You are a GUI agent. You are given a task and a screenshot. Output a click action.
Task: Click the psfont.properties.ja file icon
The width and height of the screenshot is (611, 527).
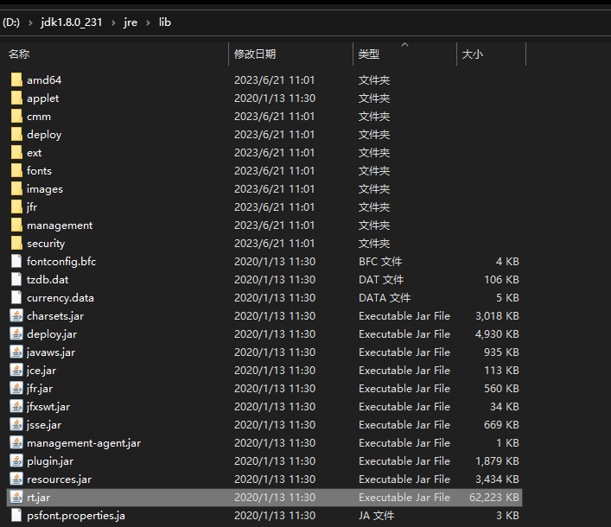[x=16, y=515]
